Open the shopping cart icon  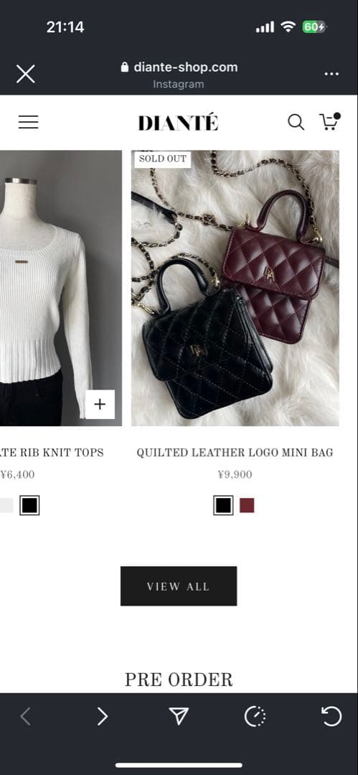click(x=330, y=121)
